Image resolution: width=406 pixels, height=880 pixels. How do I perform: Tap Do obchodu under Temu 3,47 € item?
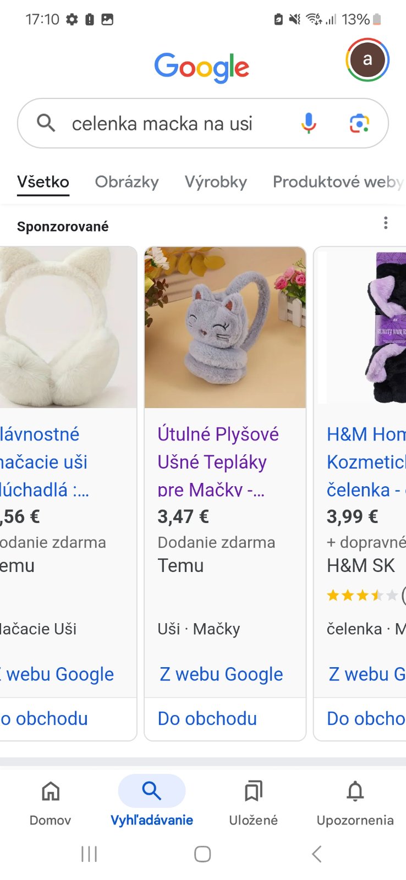pos(207,718)
